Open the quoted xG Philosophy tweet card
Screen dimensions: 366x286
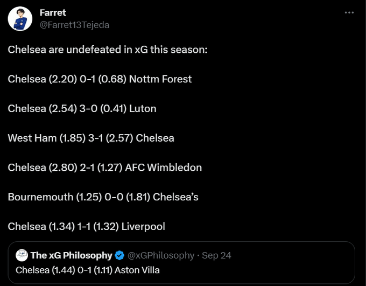pos(181,263)
